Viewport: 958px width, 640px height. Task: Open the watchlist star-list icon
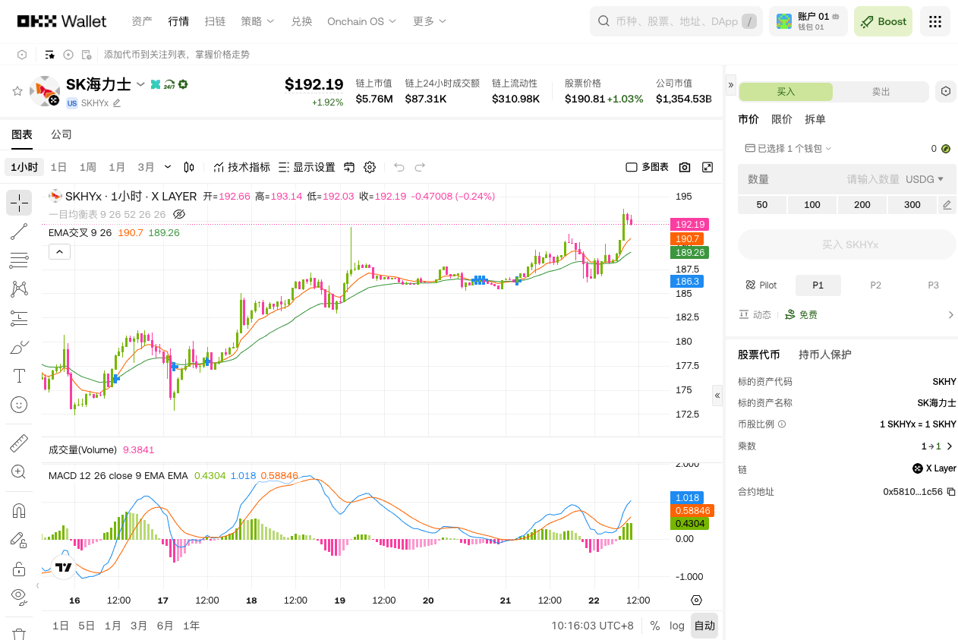click(x=50, y=55)
